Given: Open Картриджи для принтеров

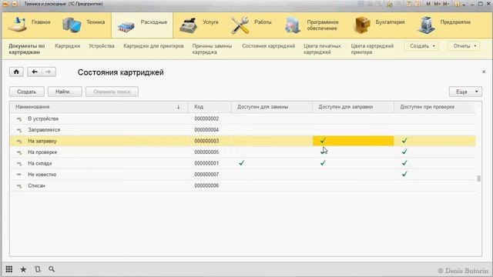Looking at the screenshot, I should tap(153, 46).
